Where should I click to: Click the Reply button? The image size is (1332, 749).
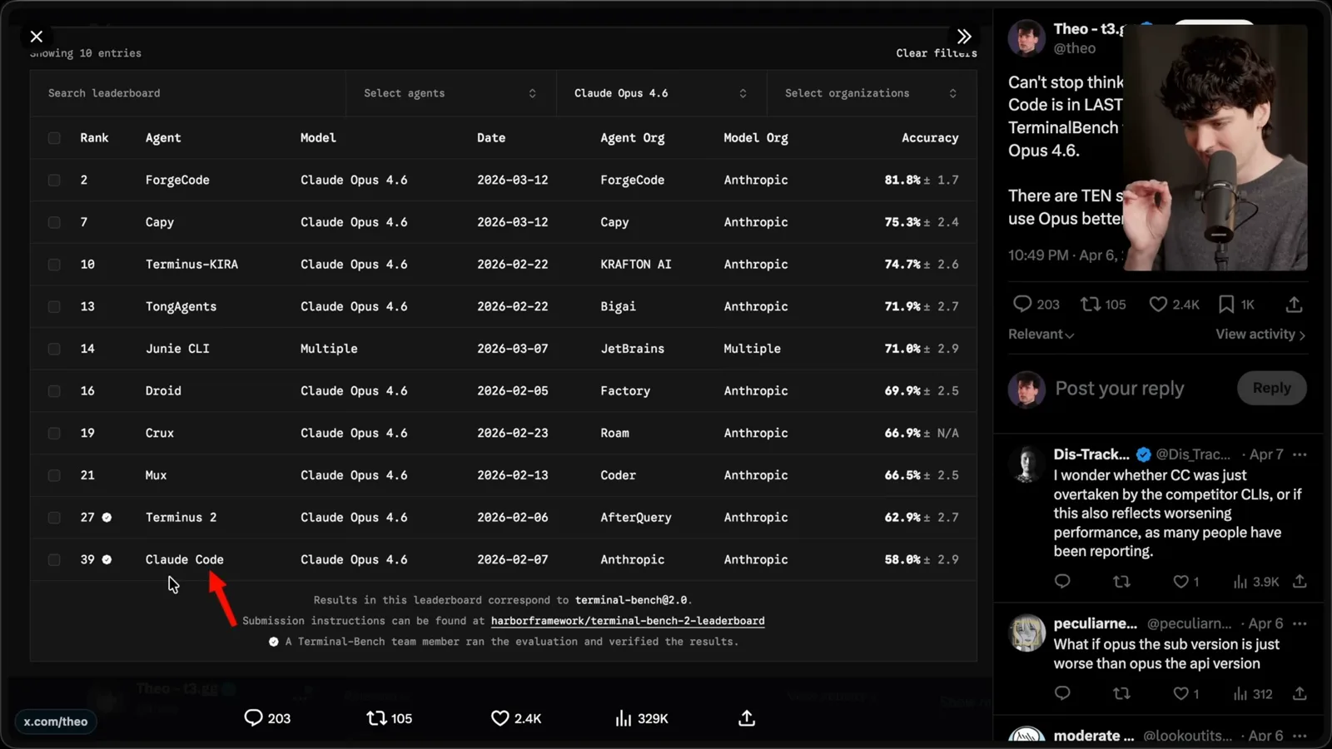coord(1271,388)
